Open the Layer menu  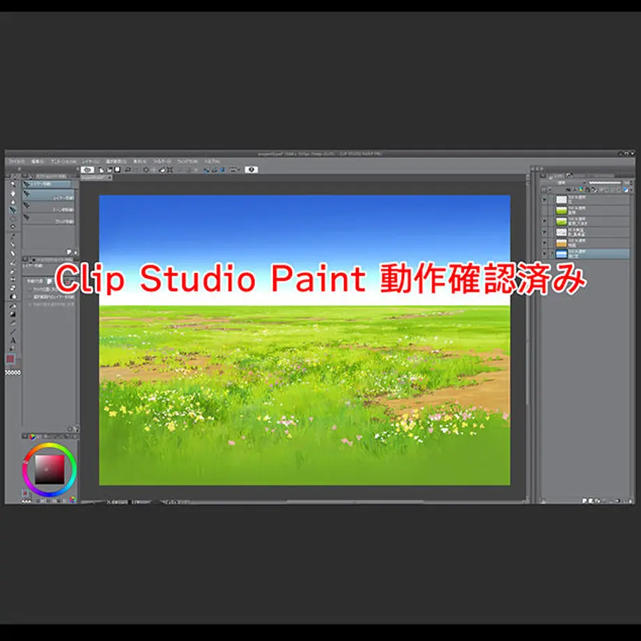coord(91,161)
